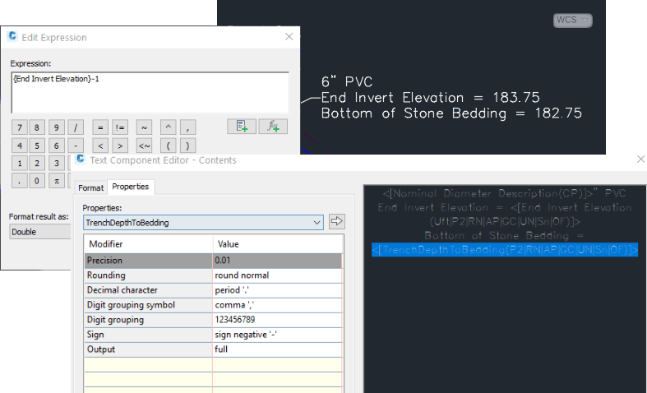Click the close parenthesis key

click(187, 146)
